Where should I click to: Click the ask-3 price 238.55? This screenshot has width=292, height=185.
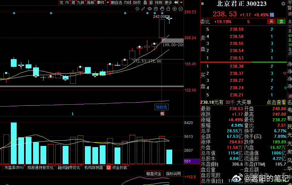236,43
